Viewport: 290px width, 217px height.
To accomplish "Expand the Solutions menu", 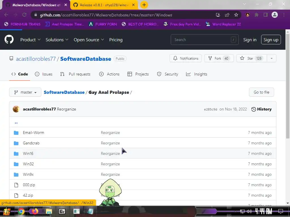I will pyautogui.click(x=57, y=40).
